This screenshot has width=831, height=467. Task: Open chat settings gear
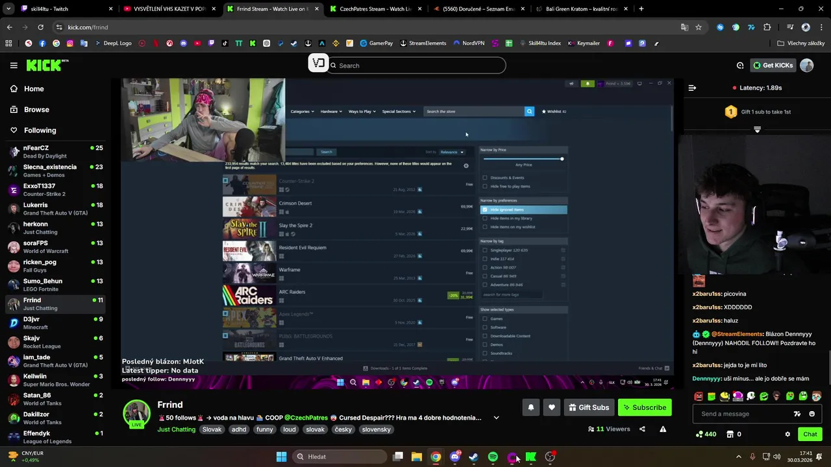pos(788,434)
